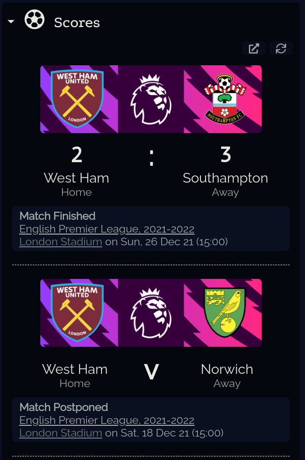Open English Premier League link under Match Postponed
The image size is (305, 460).
click(x=107, y=420)
